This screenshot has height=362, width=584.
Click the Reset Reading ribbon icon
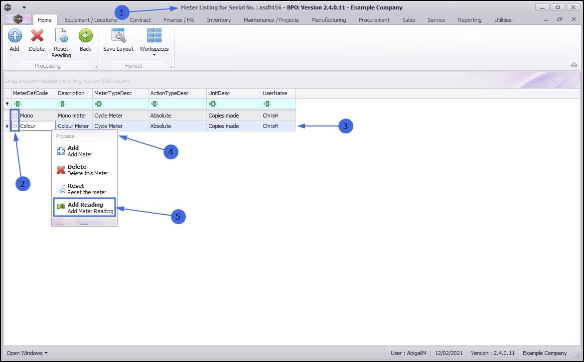(x=61, y=36)
